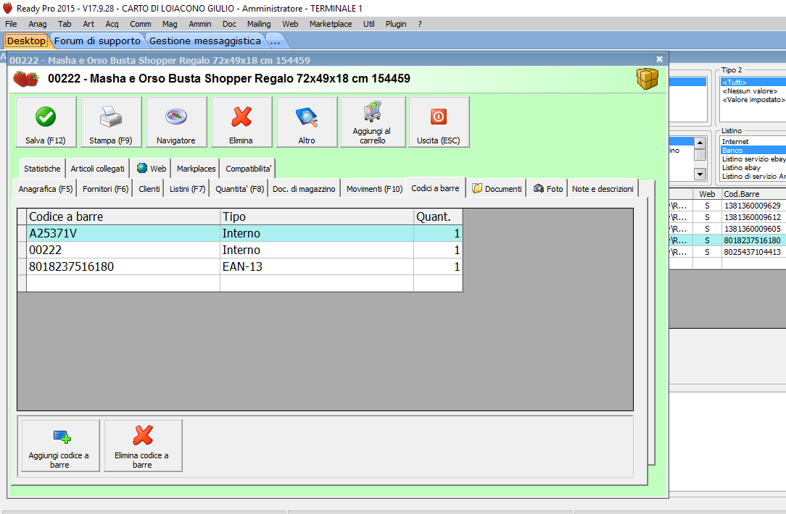The width and height of the screenshot is (786, 514).
Task: Click the strawberry logo beside the article title
Action: (26, 79)
